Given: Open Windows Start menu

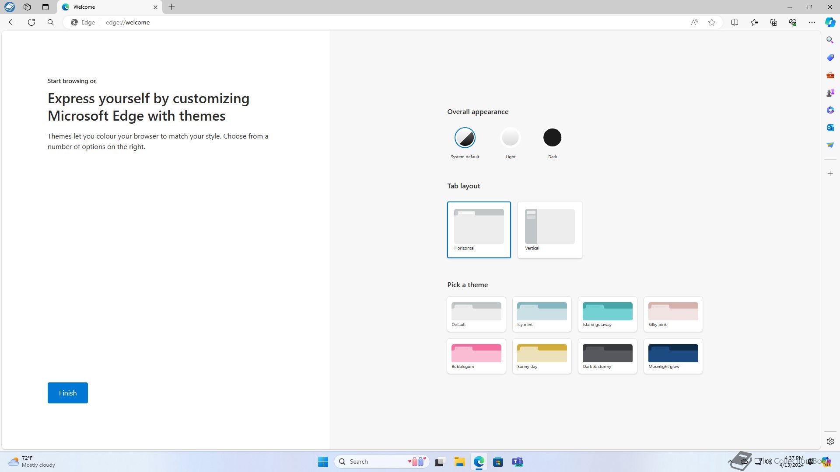Looking at the screenshot, I should [x=323, y=462].
